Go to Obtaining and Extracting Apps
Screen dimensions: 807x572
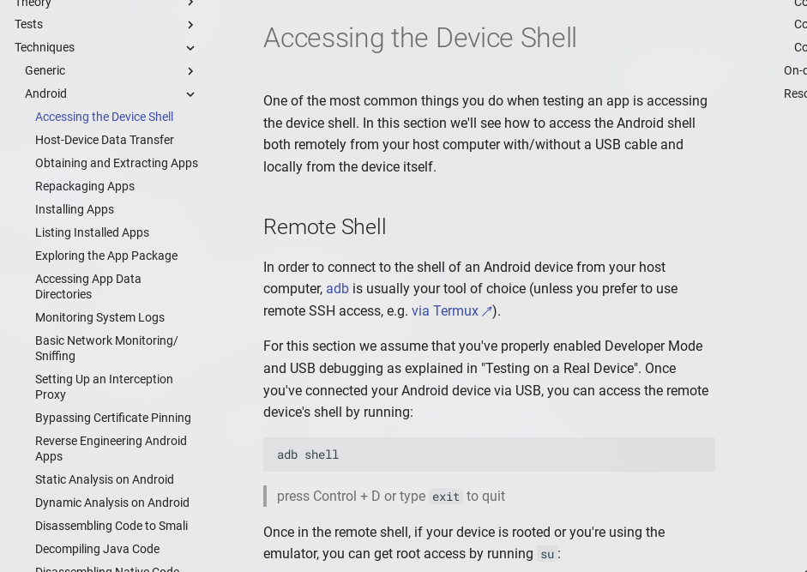click(117, 163)
